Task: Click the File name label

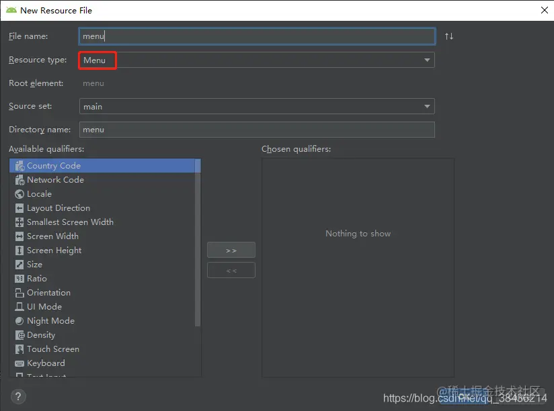Action: [x=28, y=36]
